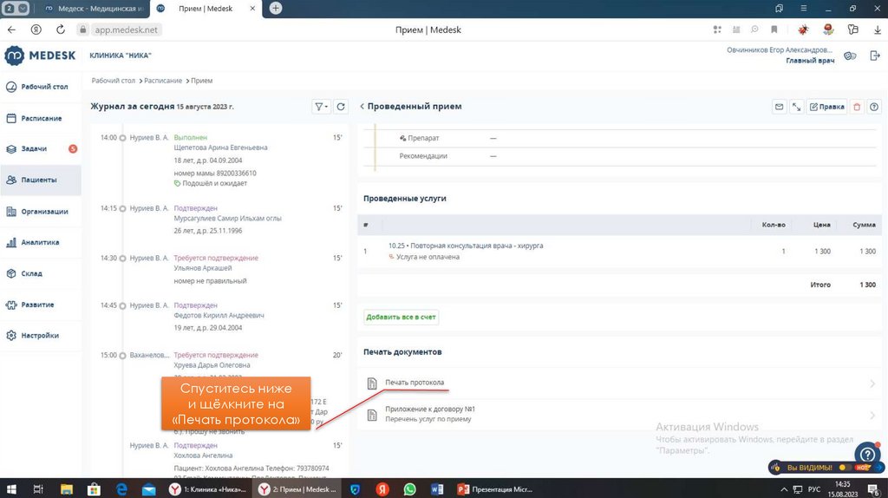The image size is (888, 498).
Task: Click «Расписание» breadcrumb link
Action: (163, 81)
